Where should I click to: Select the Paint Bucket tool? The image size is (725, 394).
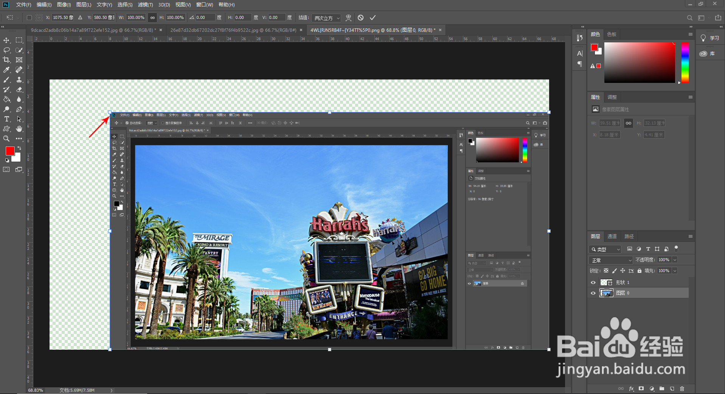[6, 99]
